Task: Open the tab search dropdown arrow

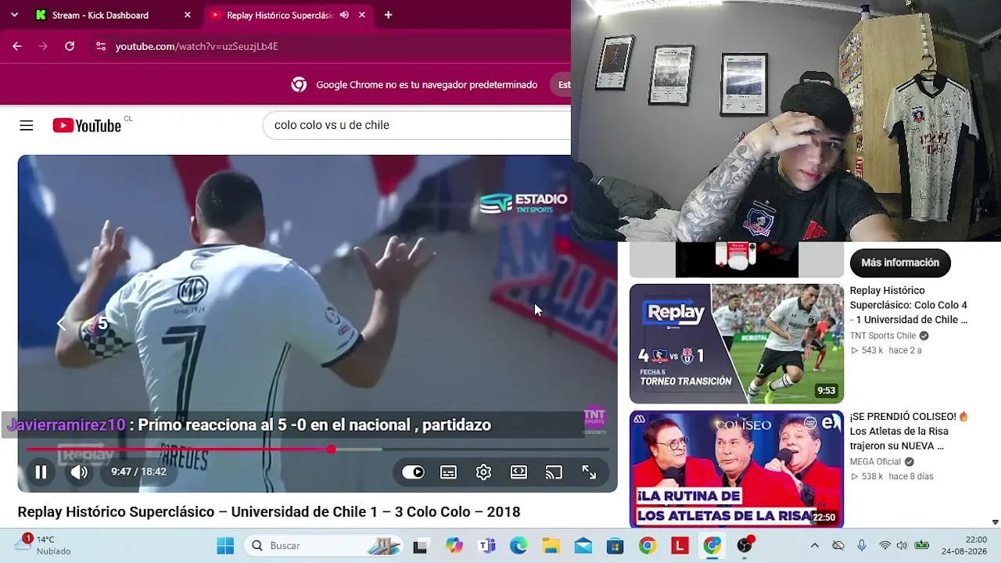Action: pos(14,15)
